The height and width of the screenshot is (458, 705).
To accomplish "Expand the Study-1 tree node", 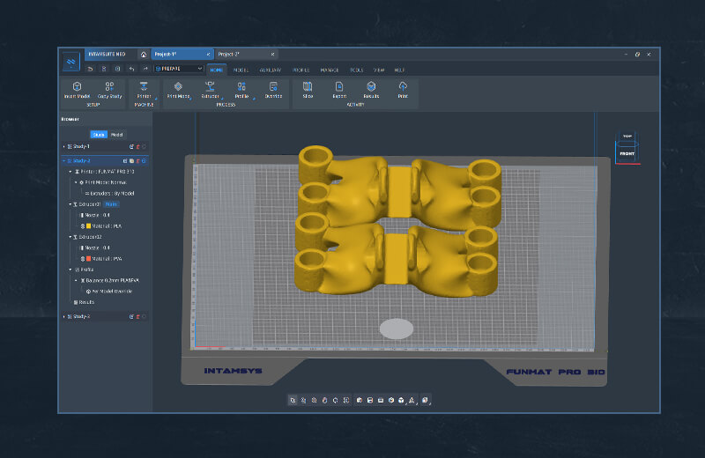I will pyautogui.click(x=63, y=146).
